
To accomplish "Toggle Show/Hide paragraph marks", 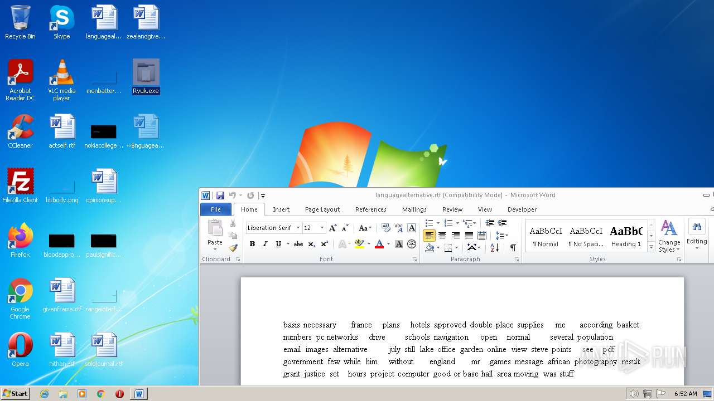I will (x=513, y=248).
